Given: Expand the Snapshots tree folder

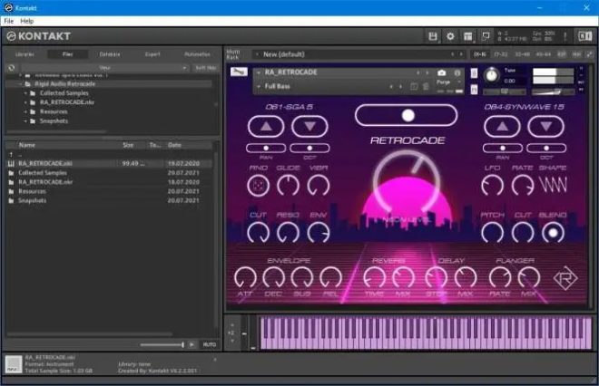Looking at the screenshot, I should click(x=25, y=121).
